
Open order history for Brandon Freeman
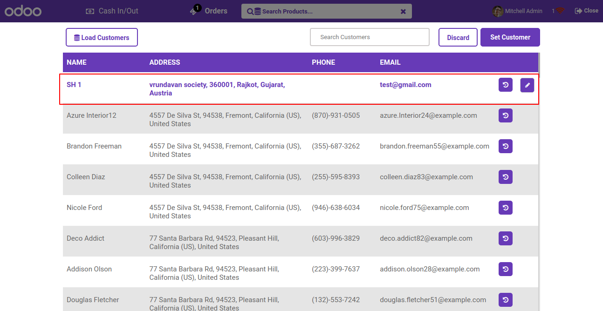506,146
